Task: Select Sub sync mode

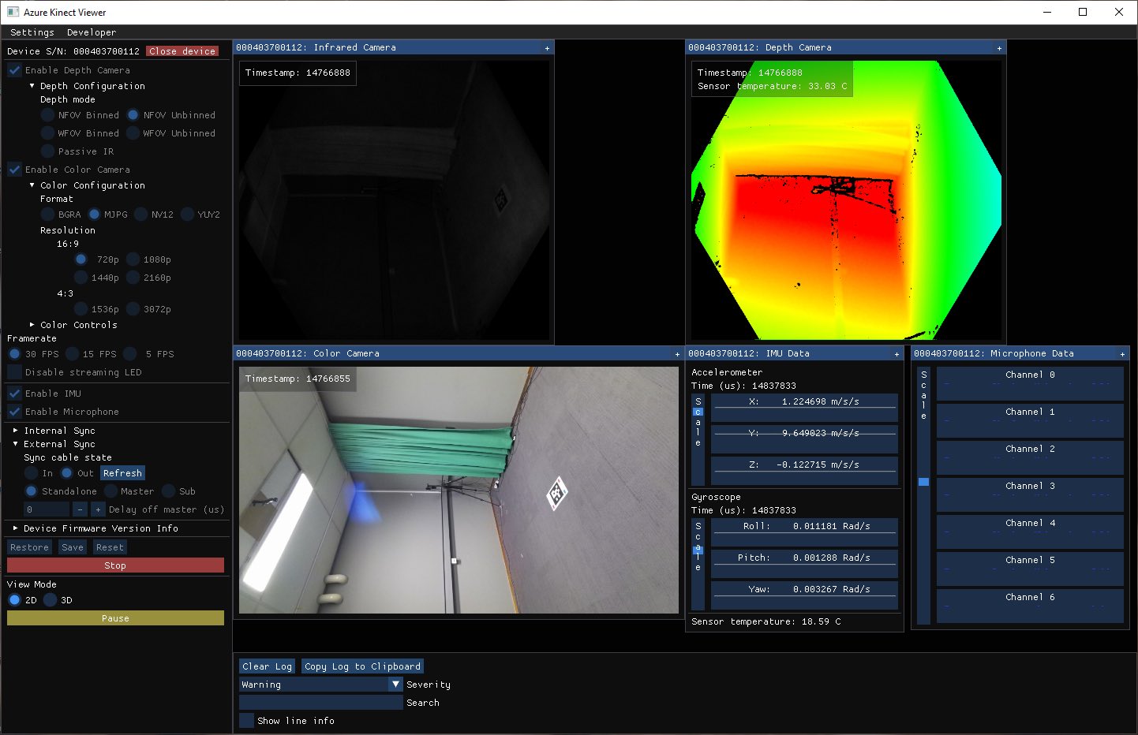Action: pyautogui.click(x=168, y=491)
